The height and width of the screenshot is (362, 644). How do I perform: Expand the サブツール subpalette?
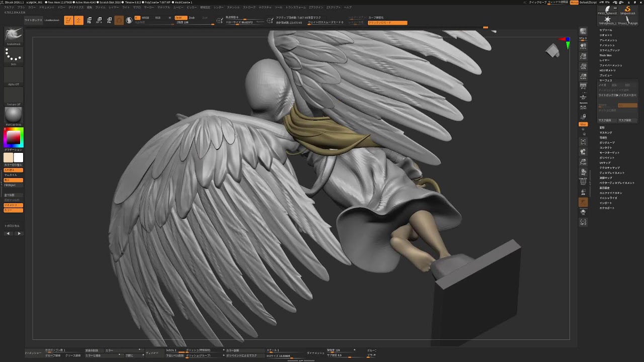606,30
